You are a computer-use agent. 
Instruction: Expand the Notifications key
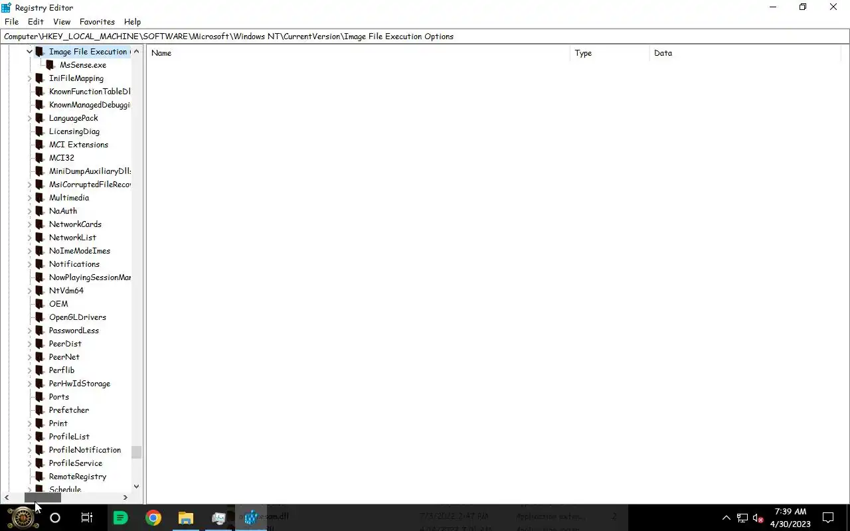coord(29,264)
